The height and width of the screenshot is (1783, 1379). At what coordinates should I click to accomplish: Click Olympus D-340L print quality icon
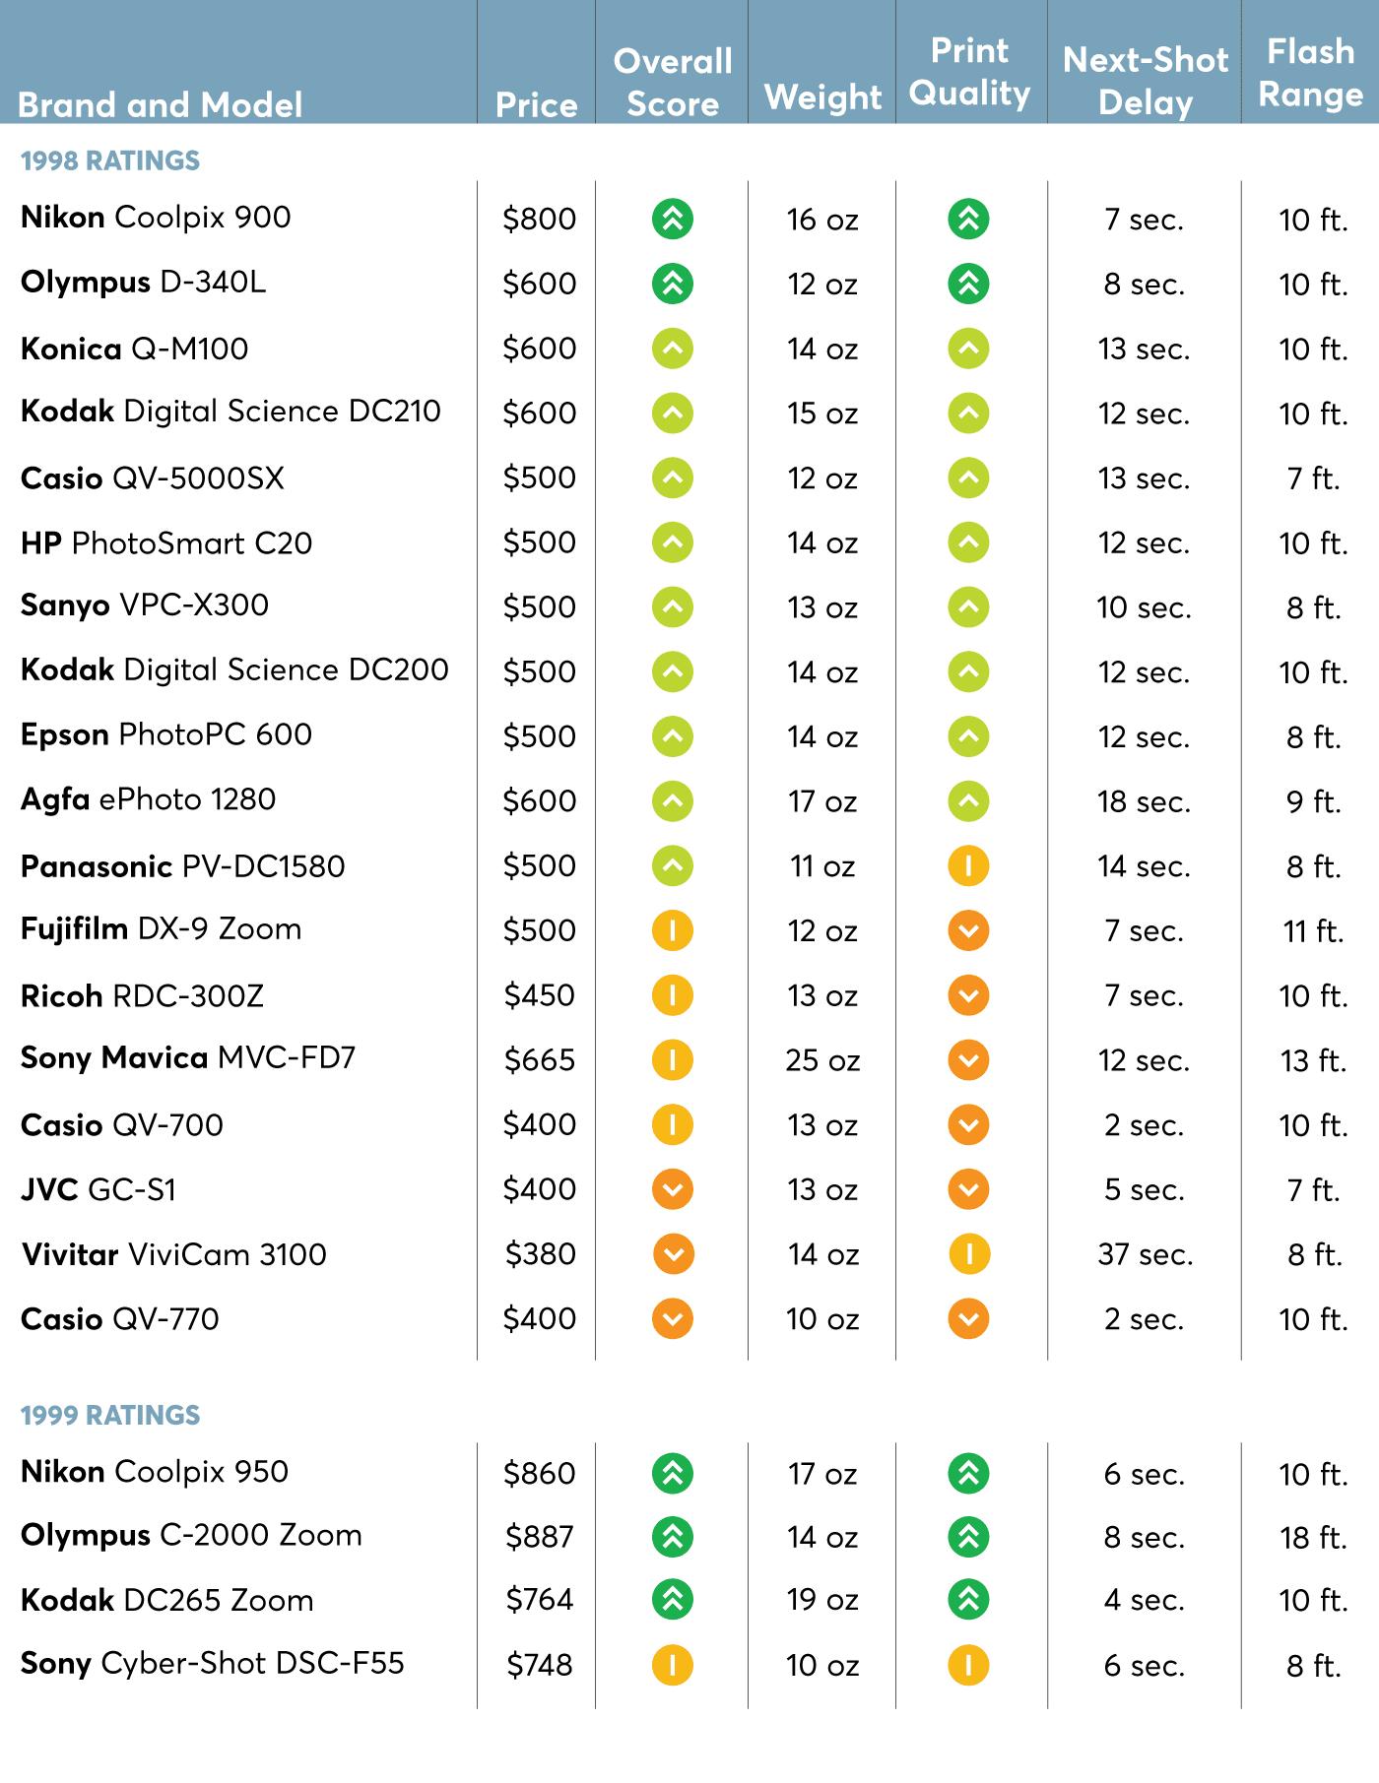[x=968, y=284]
